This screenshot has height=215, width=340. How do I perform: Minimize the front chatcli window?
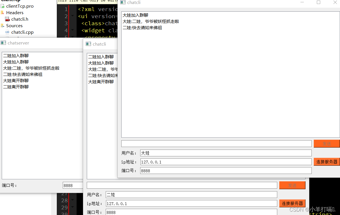point(302,2)
